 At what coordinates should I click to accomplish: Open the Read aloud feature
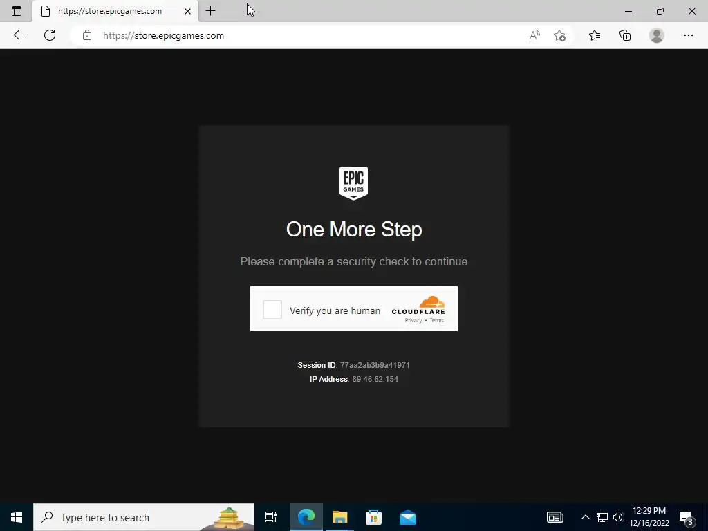point(534,35)
